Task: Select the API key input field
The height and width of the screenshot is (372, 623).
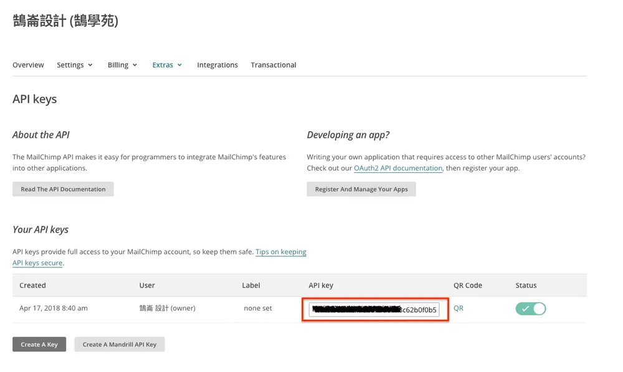Action: click(374, 309)
